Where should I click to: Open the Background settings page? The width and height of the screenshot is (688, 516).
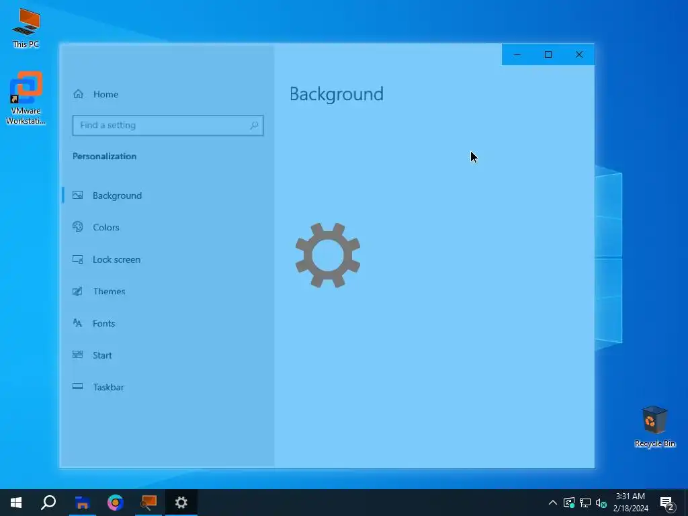(x=168, y=196)
